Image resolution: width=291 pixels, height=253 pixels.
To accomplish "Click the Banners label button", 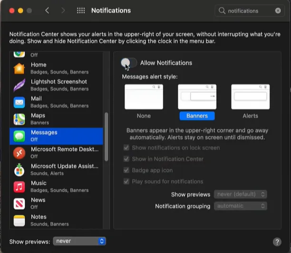I will click(197, 116).
